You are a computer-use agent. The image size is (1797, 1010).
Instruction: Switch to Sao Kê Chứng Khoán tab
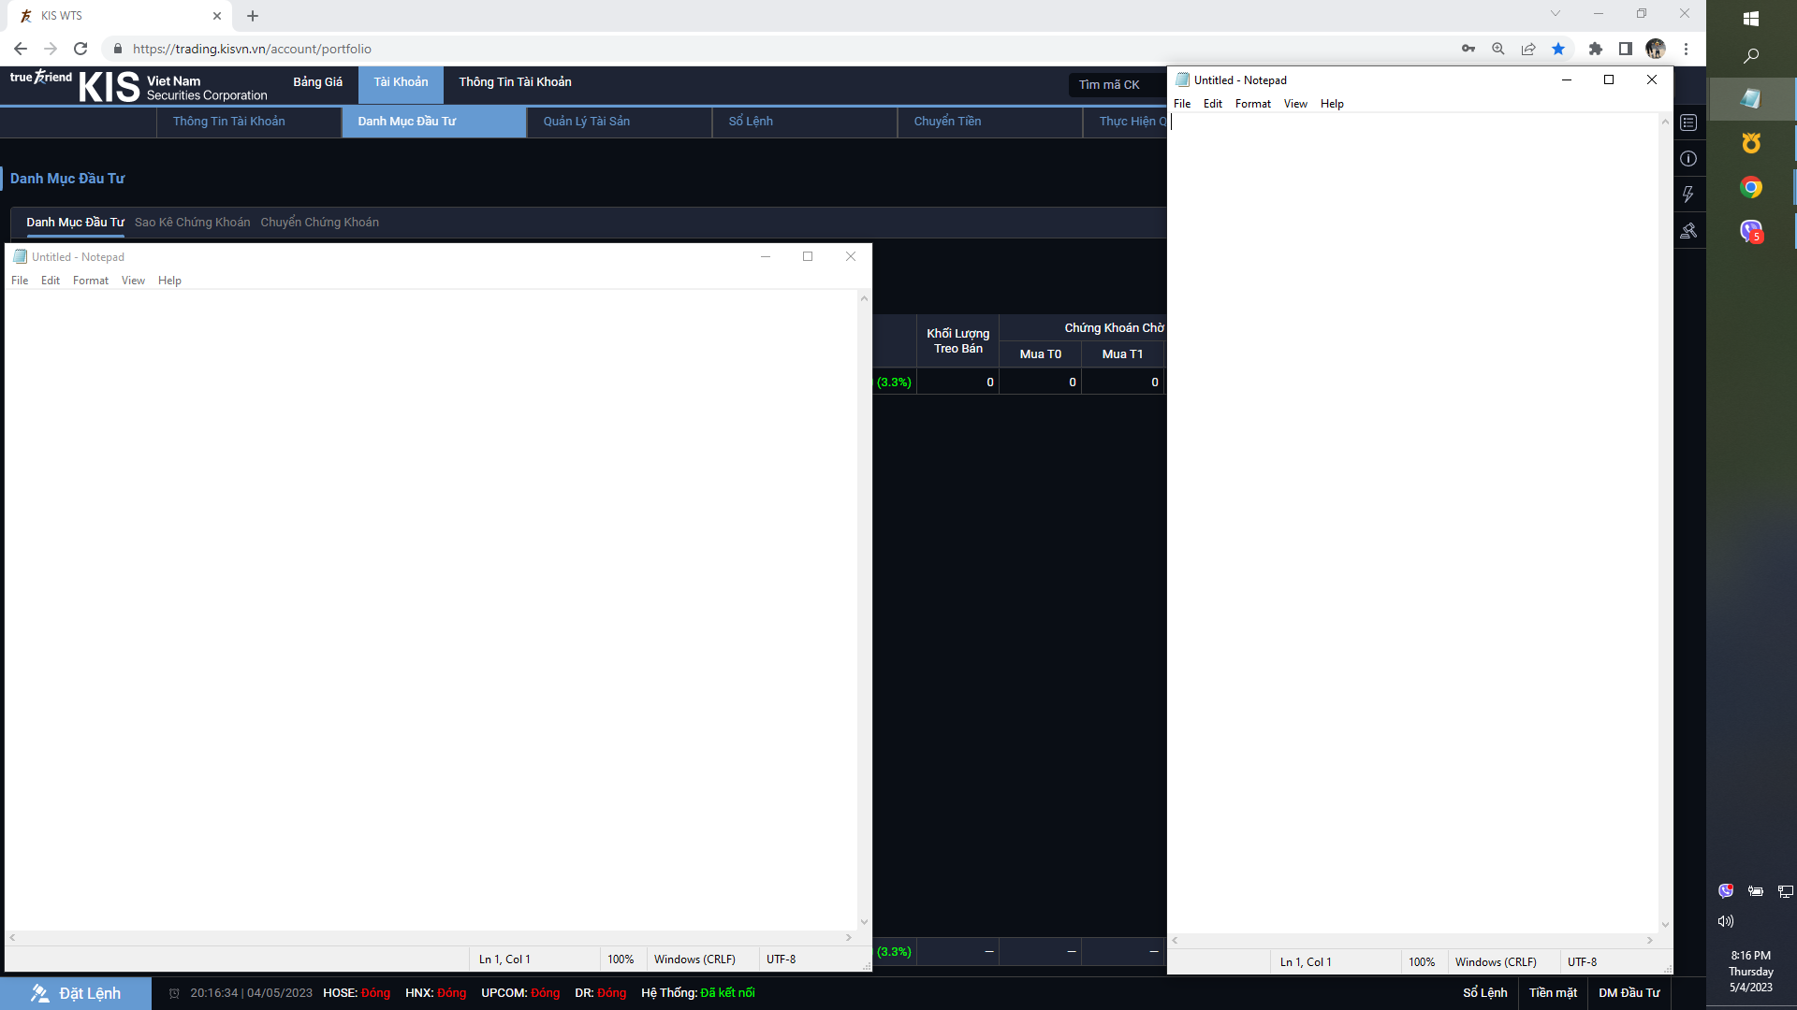[192, 223]
